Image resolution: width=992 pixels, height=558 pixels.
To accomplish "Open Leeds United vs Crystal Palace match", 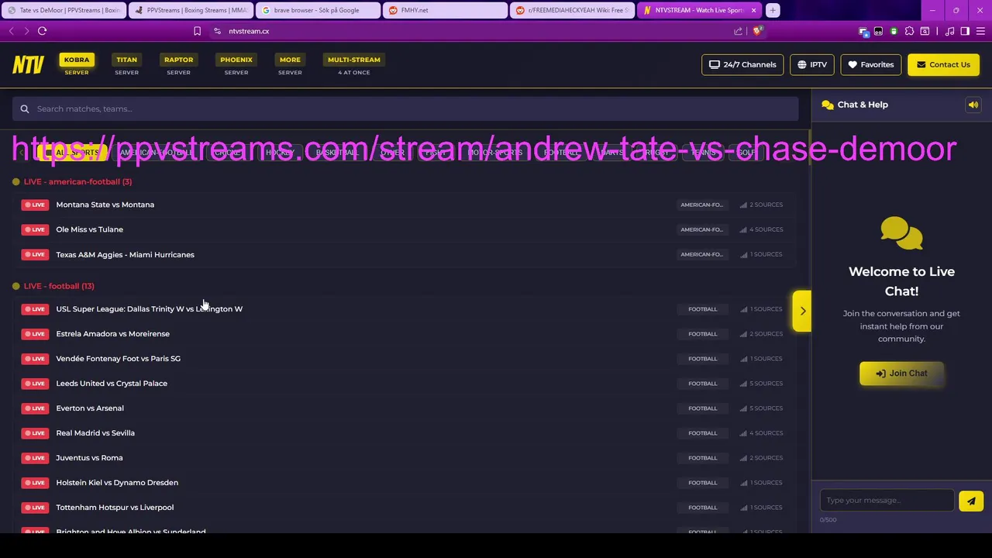I will coord(112,384).
